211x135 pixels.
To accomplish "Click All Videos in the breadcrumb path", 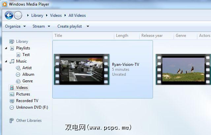I will click(77, 15).
